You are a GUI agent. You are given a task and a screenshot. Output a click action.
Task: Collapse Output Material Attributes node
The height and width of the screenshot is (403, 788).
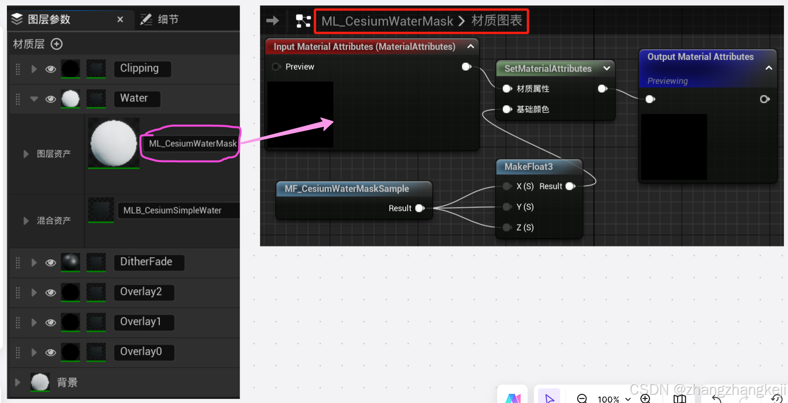[769, 68]
